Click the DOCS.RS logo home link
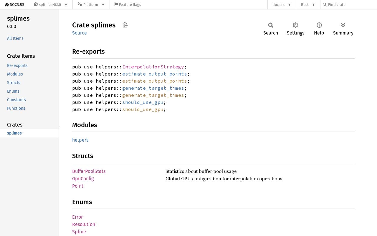This screenshot has width=377, height=236. point(14,4)
